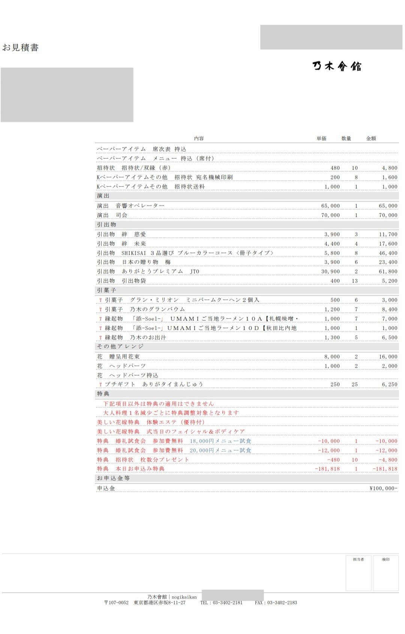Click the 内容 column header
This screenshot has width=405, height=634.
199,138
